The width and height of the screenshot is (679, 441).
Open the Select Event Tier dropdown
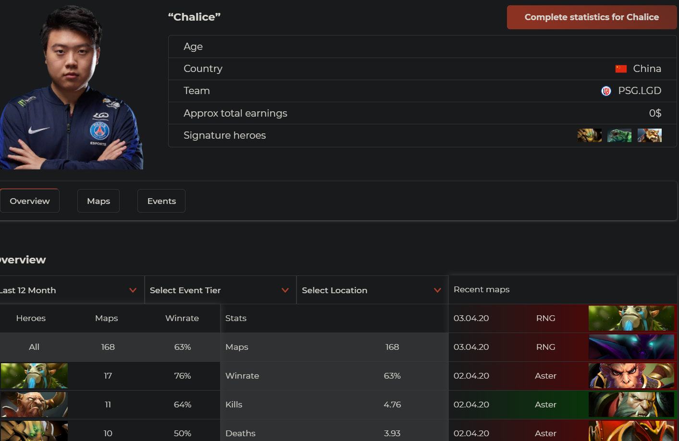[x=220, y=290]
